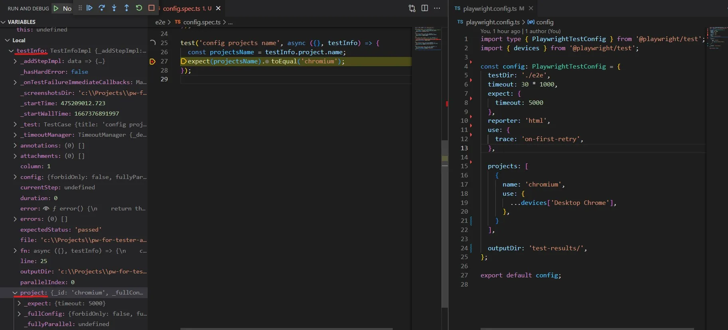The height and width of the screenshot is (330, 728).
Task: Collapse the testInfo variable node
Action: pyautogui.click(x=11, y=51)
